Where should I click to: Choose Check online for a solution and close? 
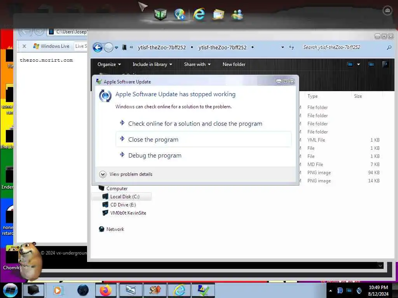click(x=204, y=124)
